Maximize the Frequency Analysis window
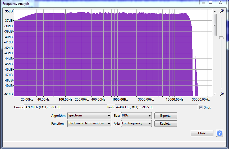229x149 pixels. click(210, 2)
